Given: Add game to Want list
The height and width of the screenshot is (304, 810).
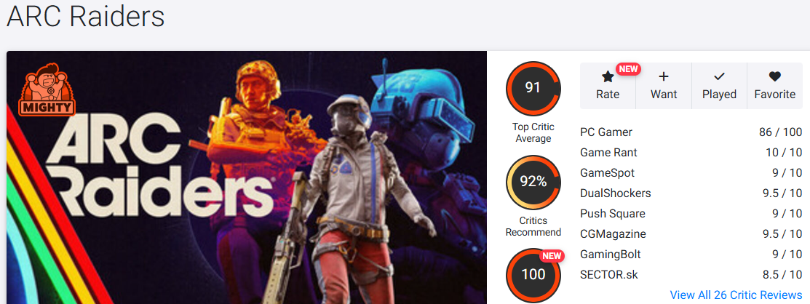Looking at the screenshot, I should 664,86.
